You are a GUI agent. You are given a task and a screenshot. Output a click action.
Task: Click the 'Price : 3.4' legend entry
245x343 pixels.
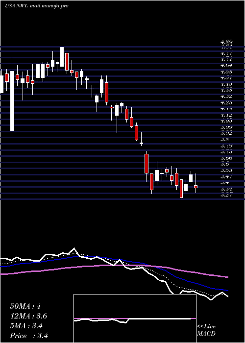[x=29, y=336]
